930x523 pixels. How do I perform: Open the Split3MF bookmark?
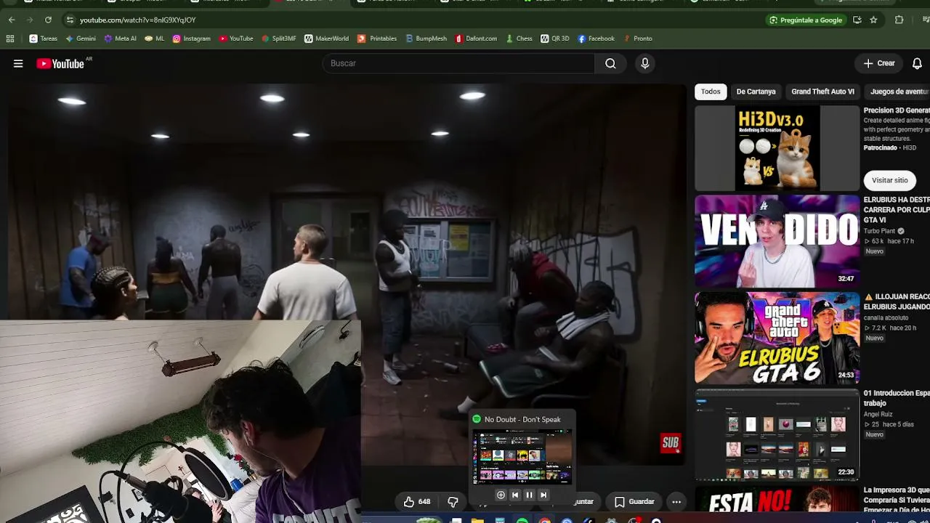coord(278,38)
